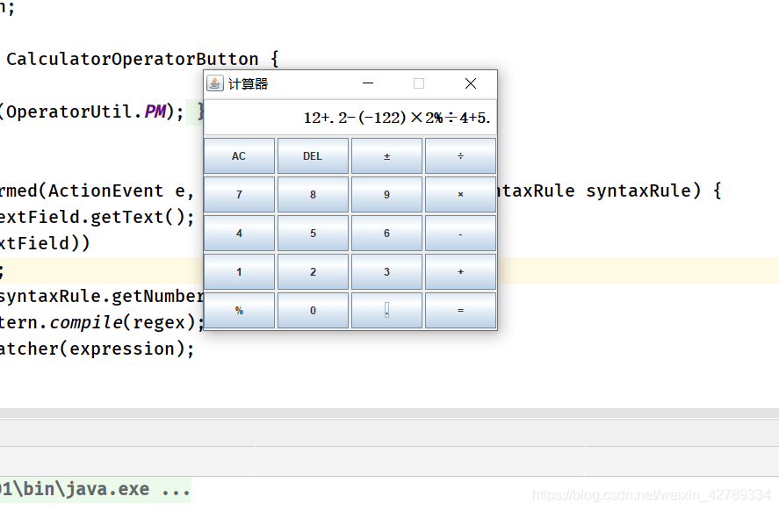Click the DEL button on calculator
Image resolution: width=779 pixels, height=511 pixels.
tap(313, 156)
